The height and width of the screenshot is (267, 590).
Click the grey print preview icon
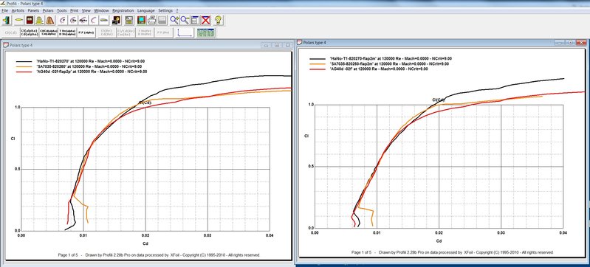click(162, 20)
